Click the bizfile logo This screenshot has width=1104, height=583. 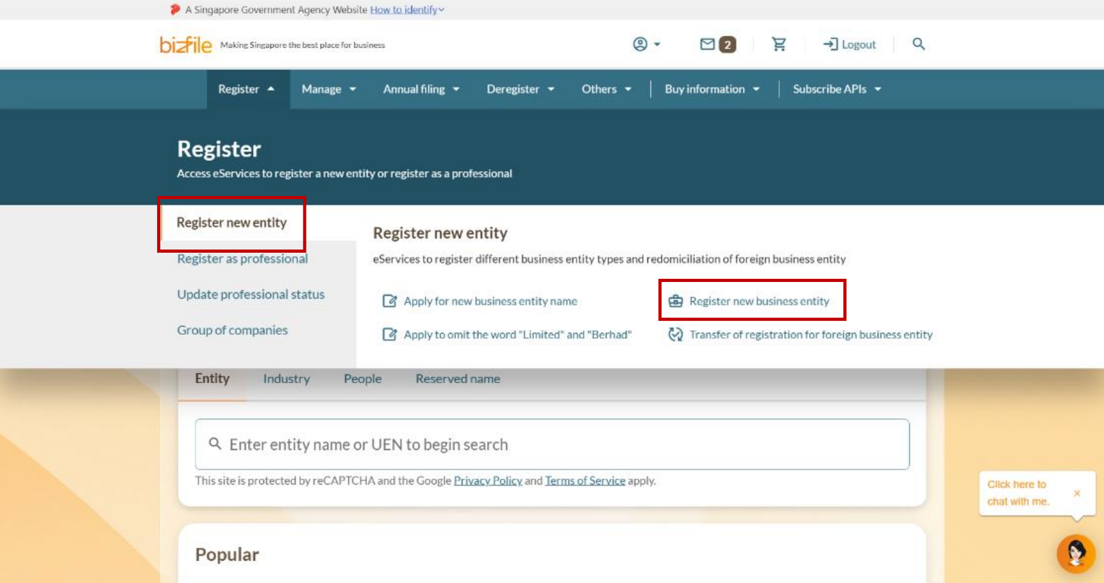[x=185, y=45]
